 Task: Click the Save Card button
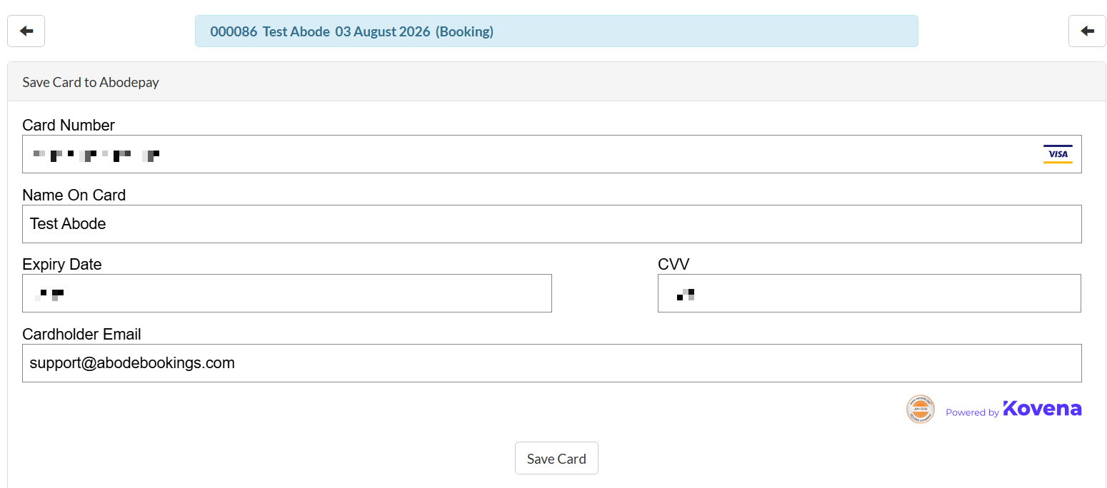click(556, 459)
